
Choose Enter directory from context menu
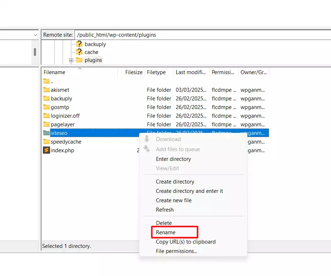173,159
